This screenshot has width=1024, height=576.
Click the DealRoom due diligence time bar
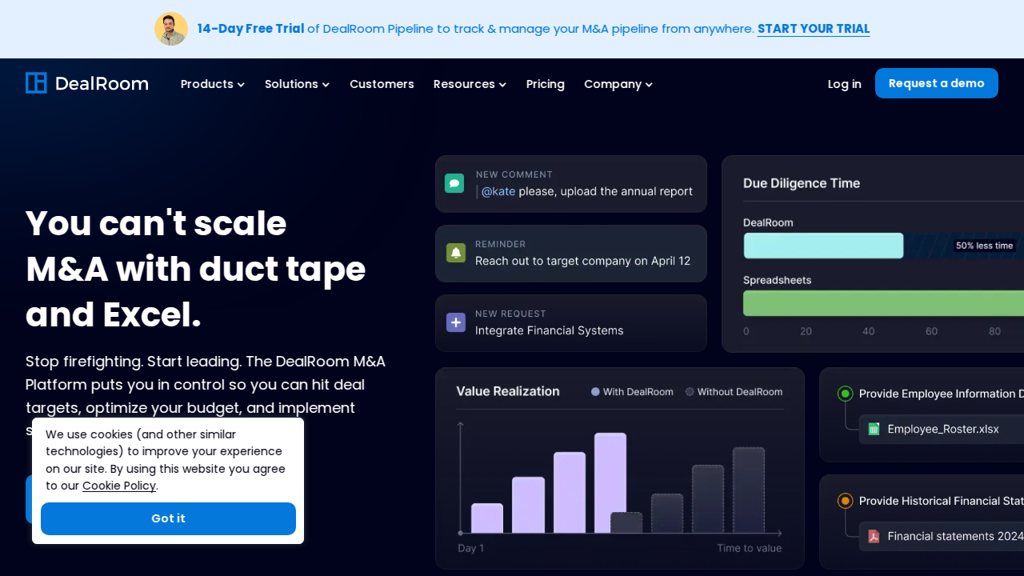[x=823, y=246]
